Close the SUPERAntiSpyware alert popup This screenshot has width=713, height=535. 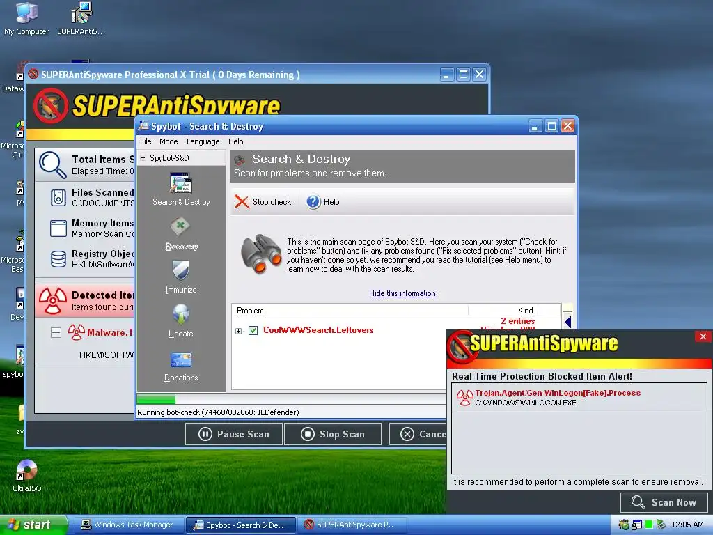[703, 336]
